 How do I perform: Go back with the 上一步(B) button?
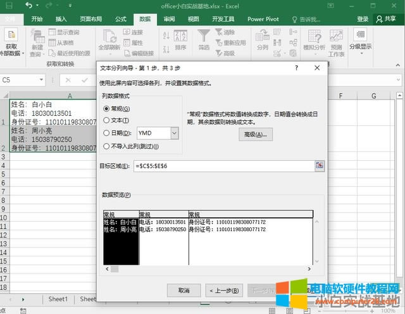click(224, 291)
